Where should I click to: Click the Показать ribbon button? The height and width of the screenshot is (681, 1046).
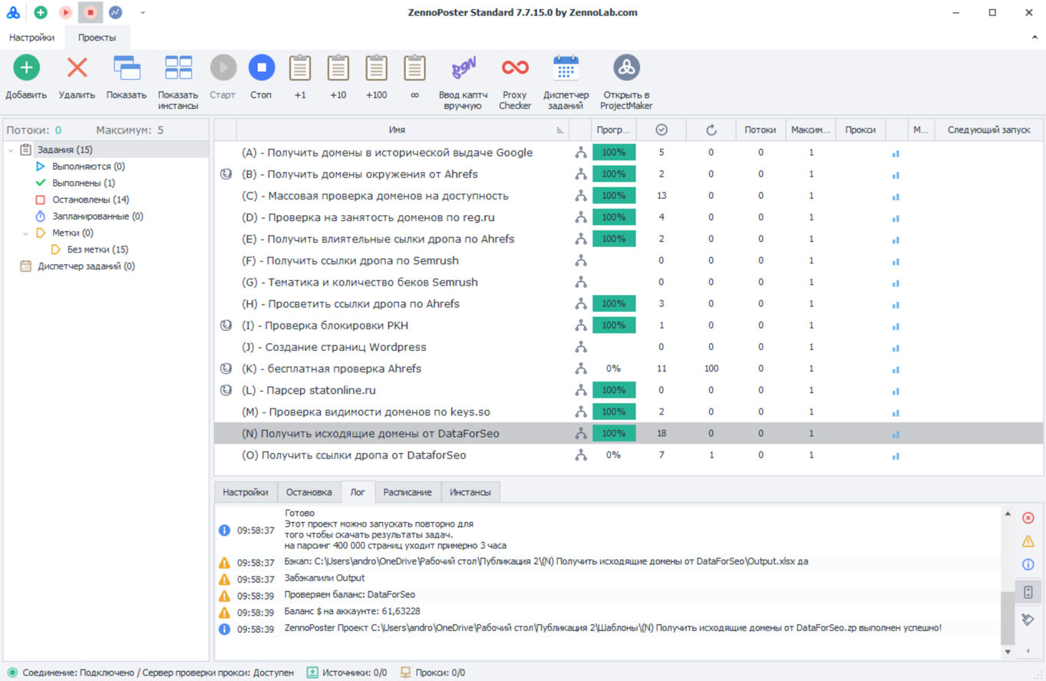127,78
